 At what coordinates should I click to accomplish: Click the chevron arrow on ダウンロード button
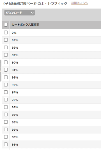(x=32, y=13)
